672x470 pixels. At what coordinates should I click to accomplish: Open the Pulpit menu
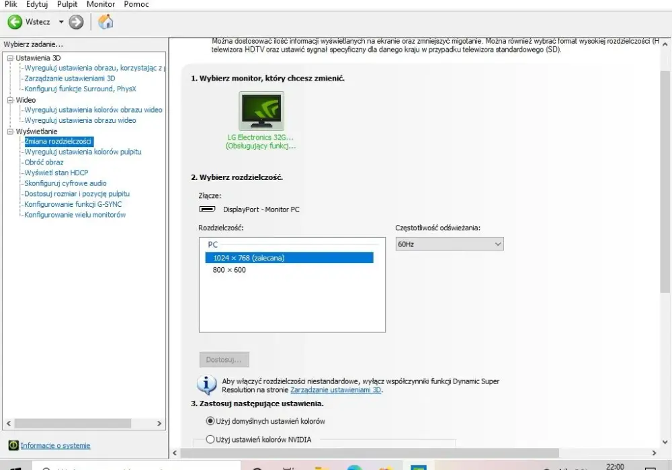click(x=67, y=4)
